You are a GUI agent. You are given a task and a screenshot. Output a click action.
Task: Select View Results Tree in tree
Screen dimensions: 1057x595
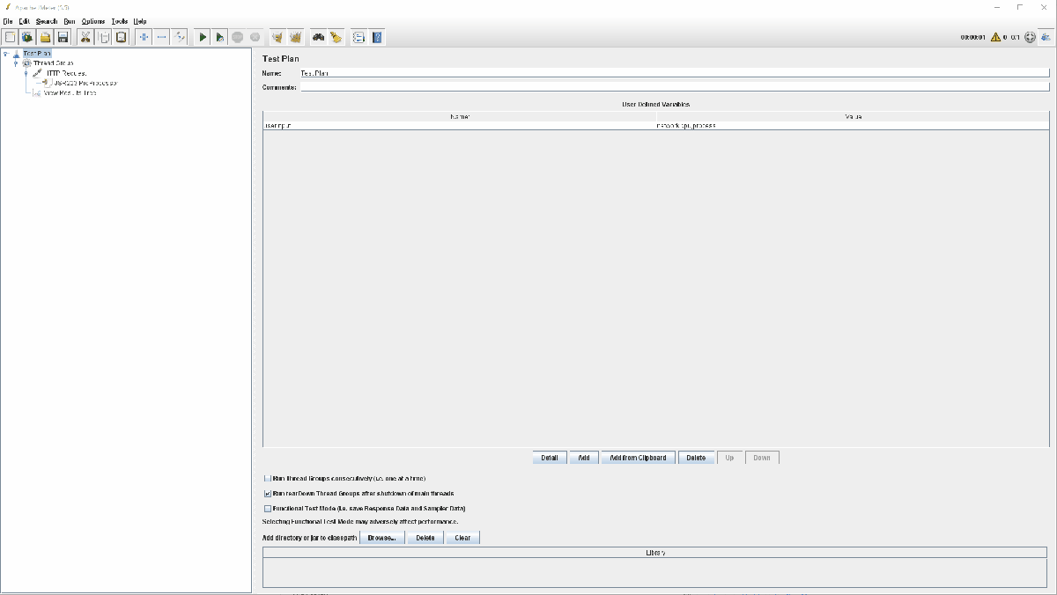(70, 92)
